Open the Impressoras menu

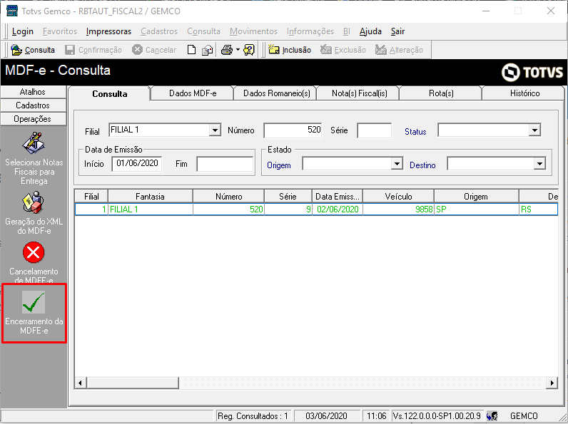click(x=108, y=31)
